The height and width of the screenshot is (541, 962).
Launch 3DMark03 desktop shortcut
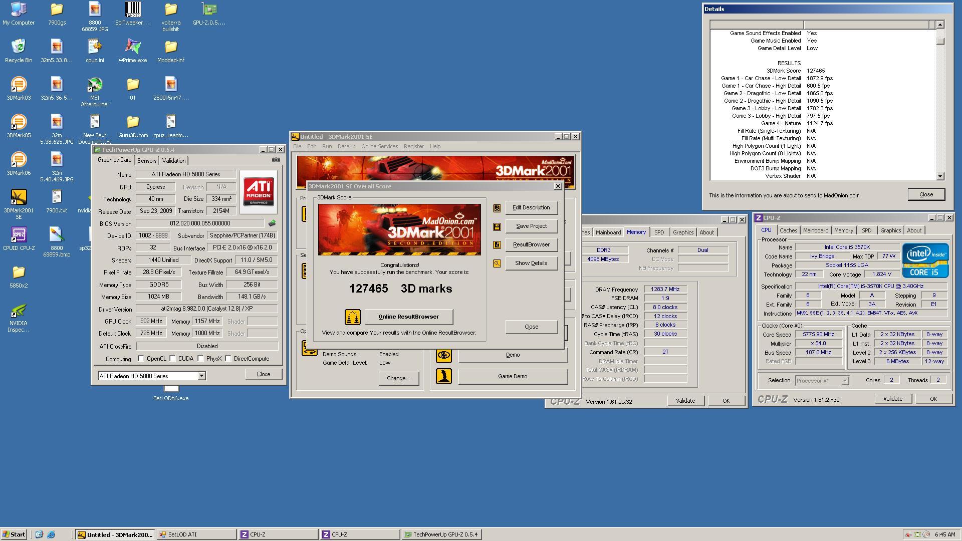[x=19, y=88]
